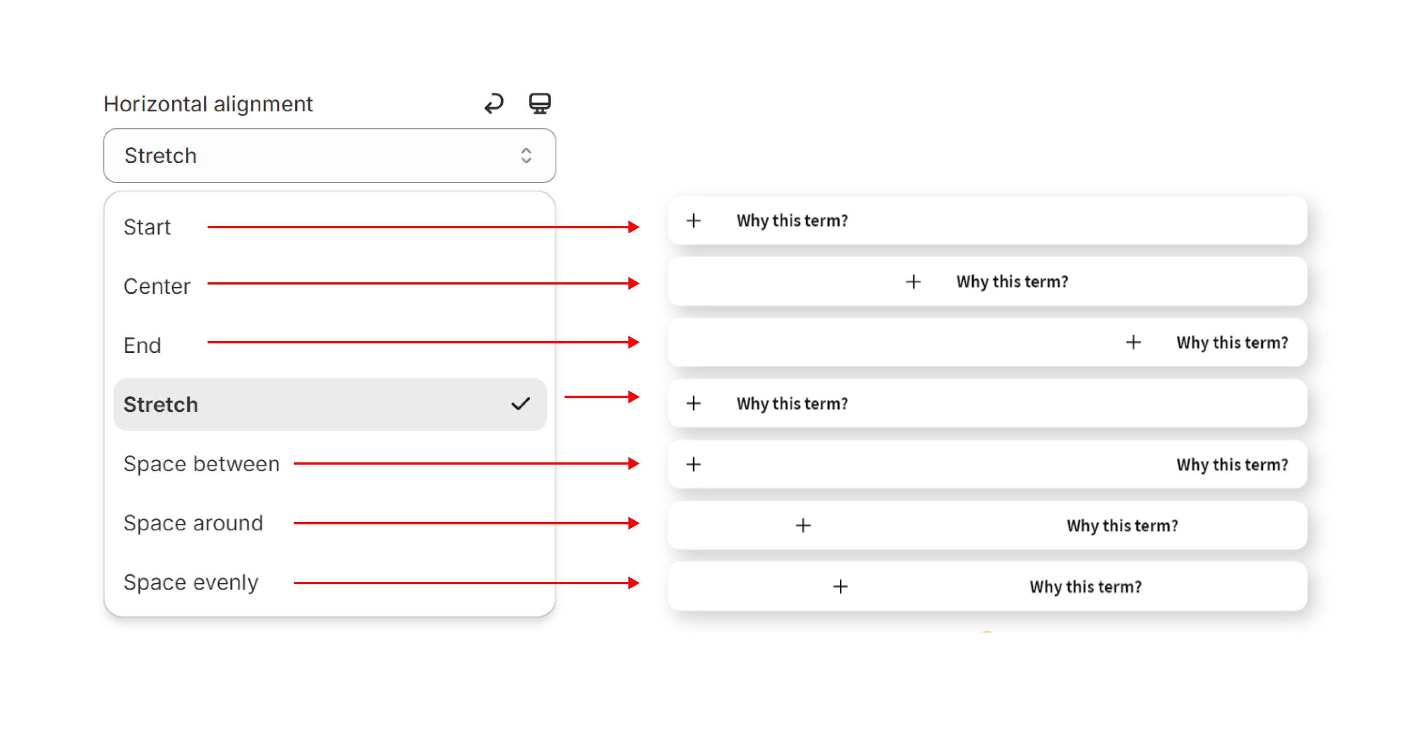Click the plus icon in the Space evenly example row
1421x731 pixels.
(x=840, y=586)
